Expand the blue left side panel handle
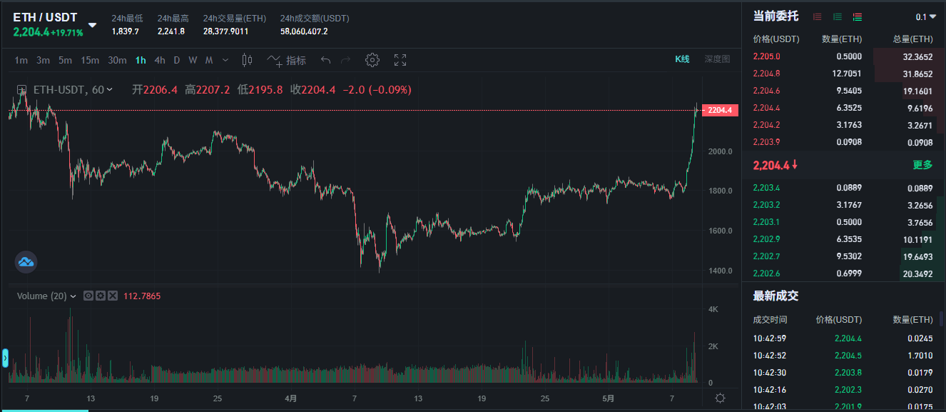This screenshot has width=946, height=412. point(5,357)
